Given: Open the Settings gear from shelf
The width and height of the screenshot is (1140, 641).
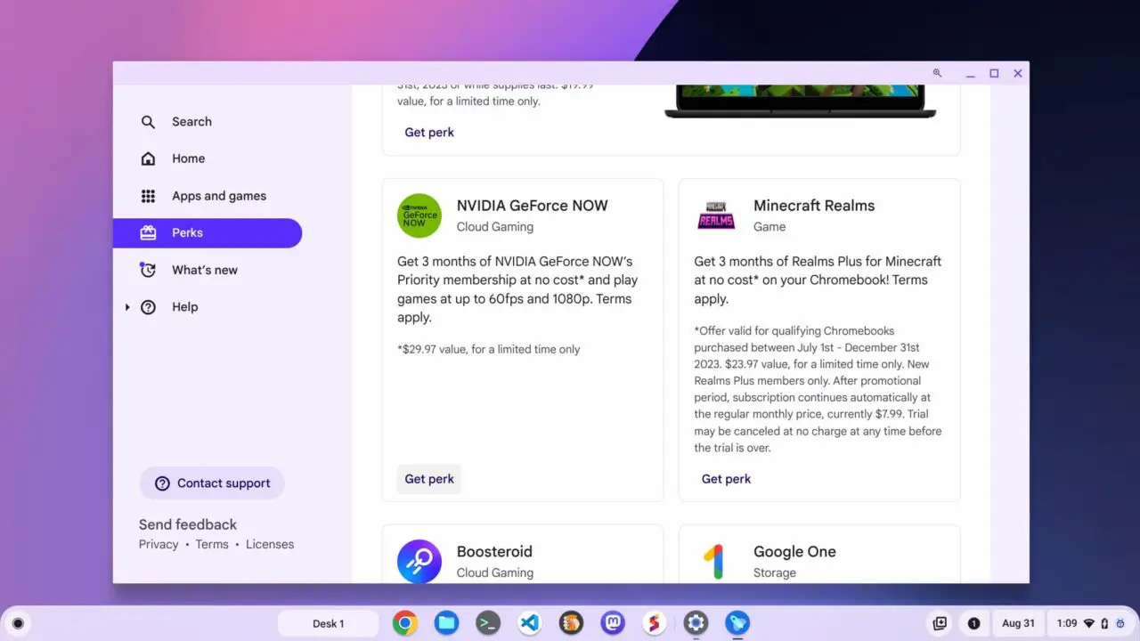Looking at the screenshot, I should [696, 623].
